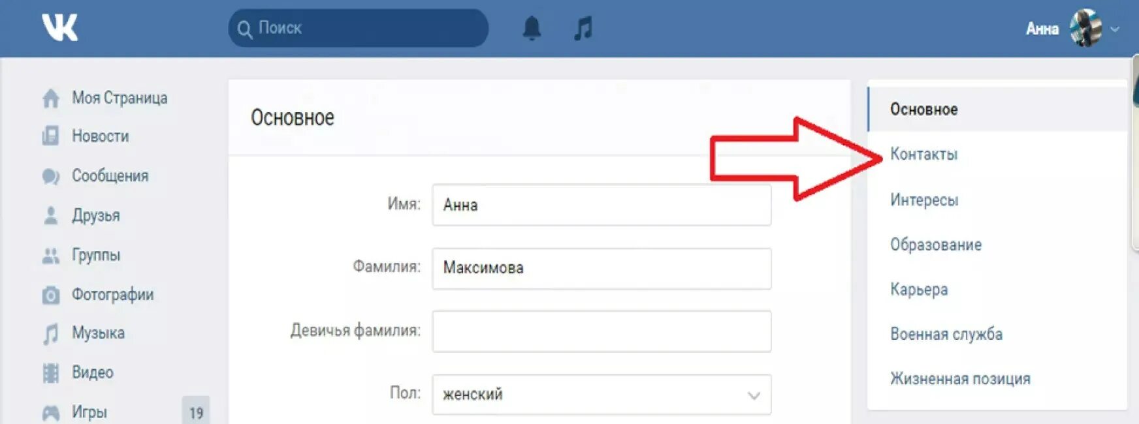Click the note icon beside Музыка
This screenshot has height=424, width=1139.
click(50, 333)
